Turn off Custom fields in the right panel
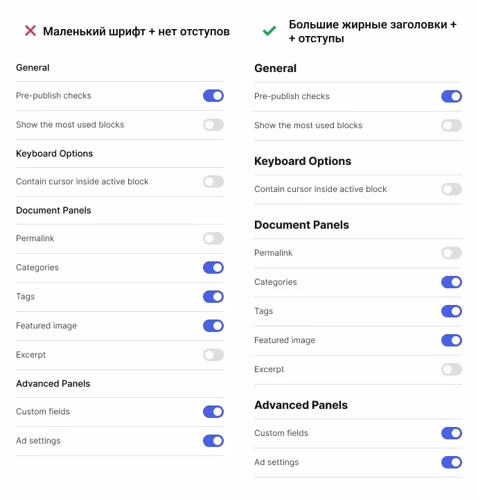Screen dimensions: 478x499 click(x=452, y=433)
